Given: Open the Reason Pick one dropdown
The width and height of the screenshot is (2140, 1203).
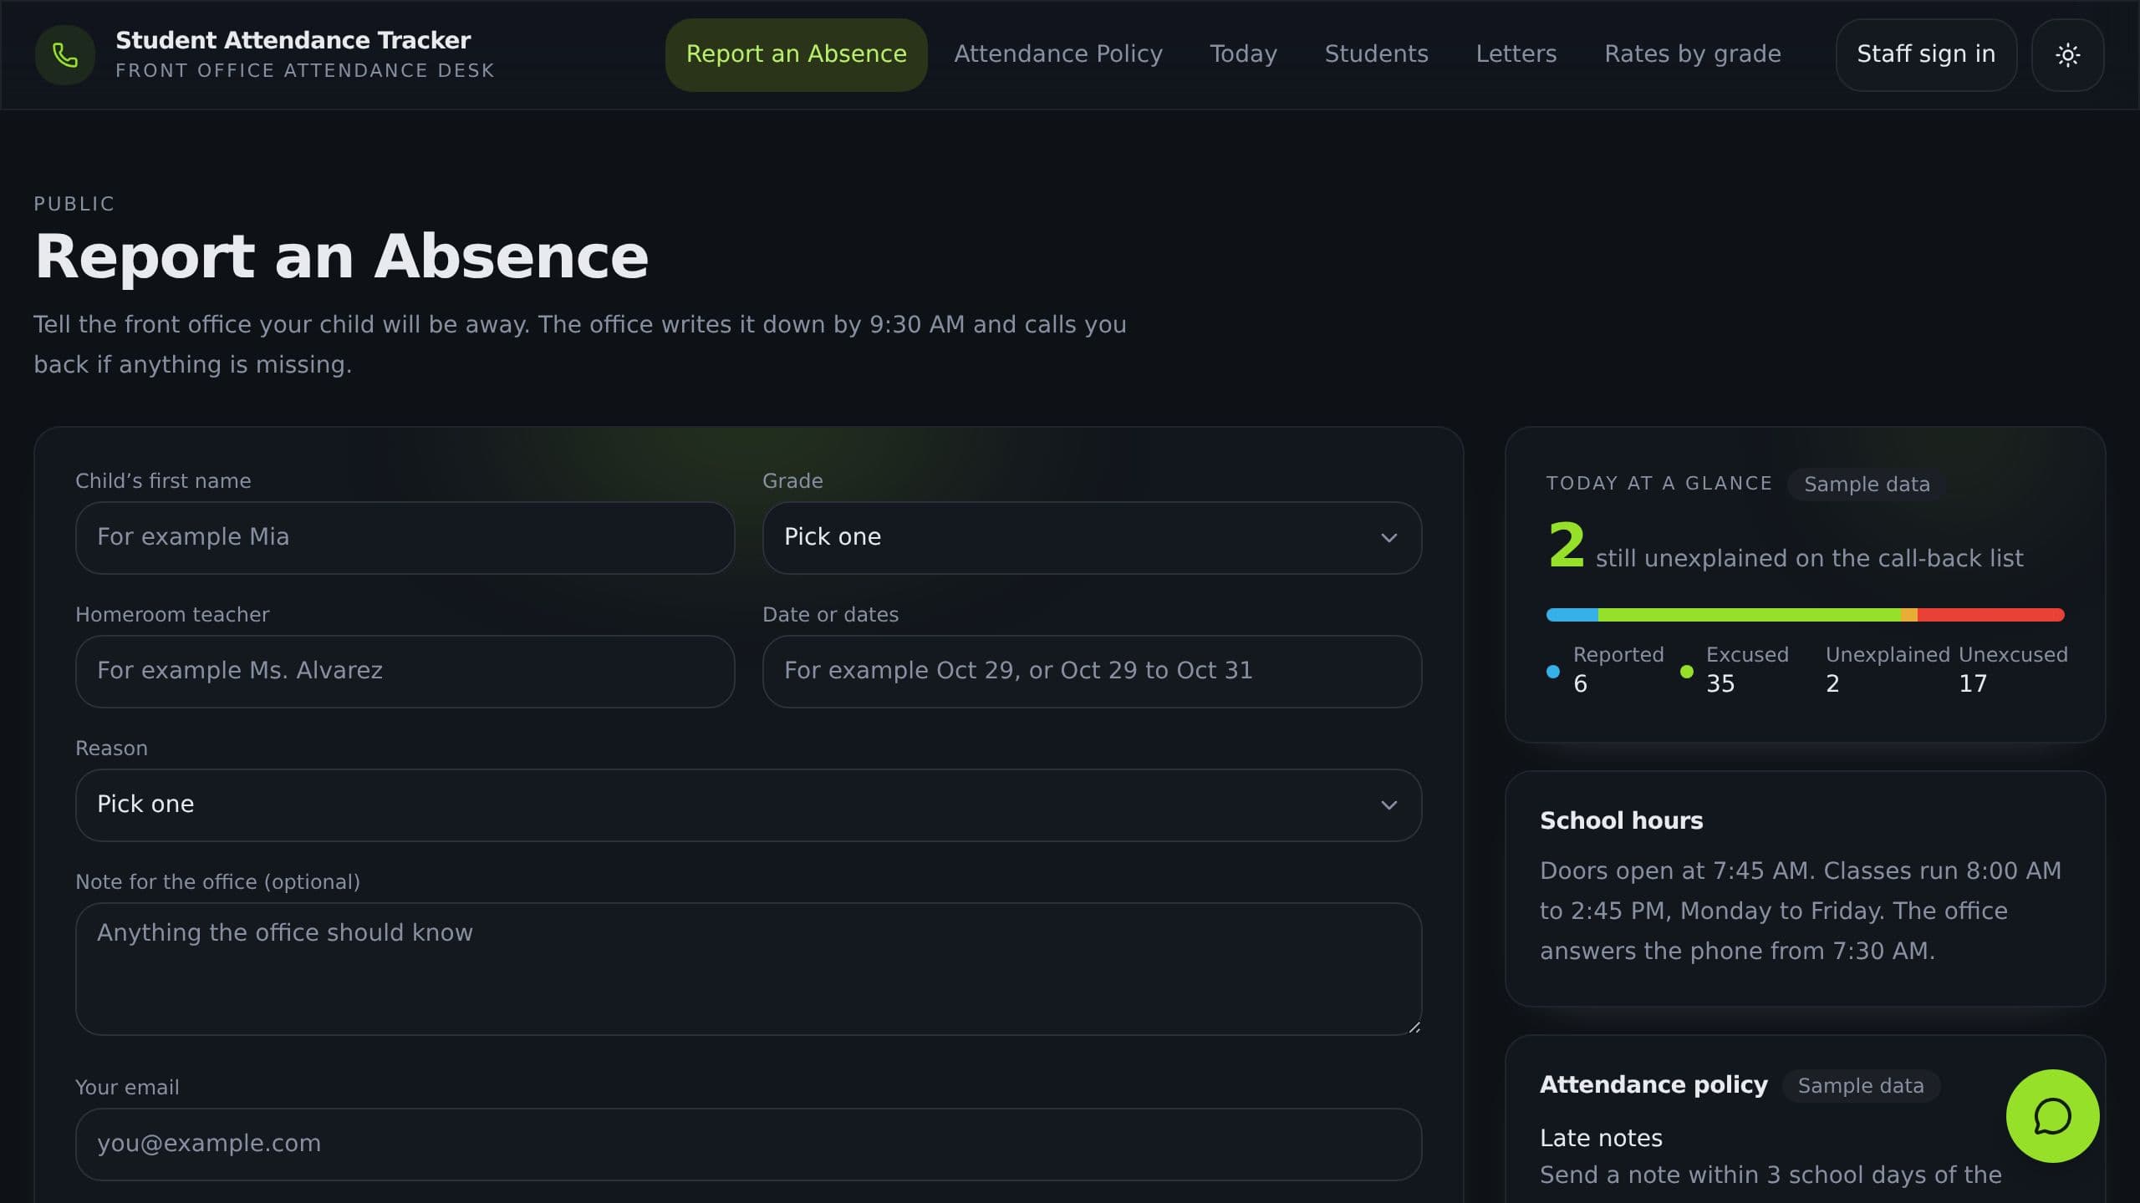Looking at the screenshot, I should 748,805.
